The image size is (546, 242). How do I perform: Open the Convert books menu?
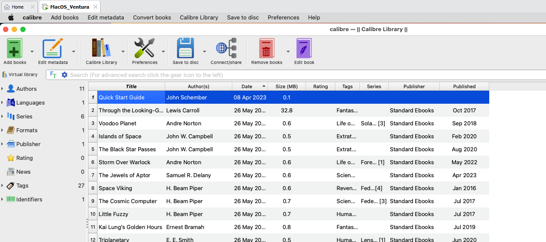pos(152,18)
